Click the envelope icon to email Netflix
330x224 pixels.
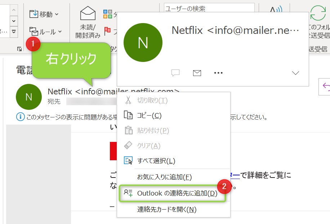[197, 73]
